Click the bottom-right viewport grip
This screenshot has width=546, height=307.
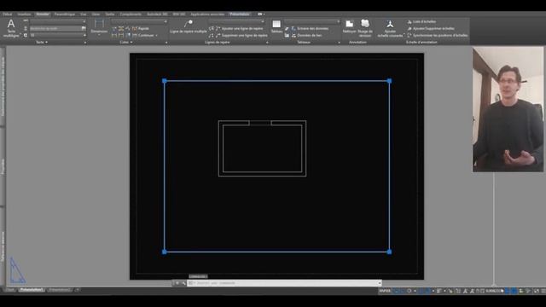click(x=389, y=252)
